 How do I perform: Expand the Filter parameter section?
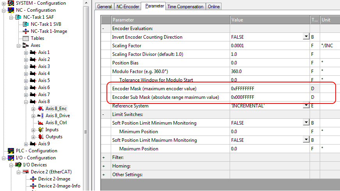103,157
